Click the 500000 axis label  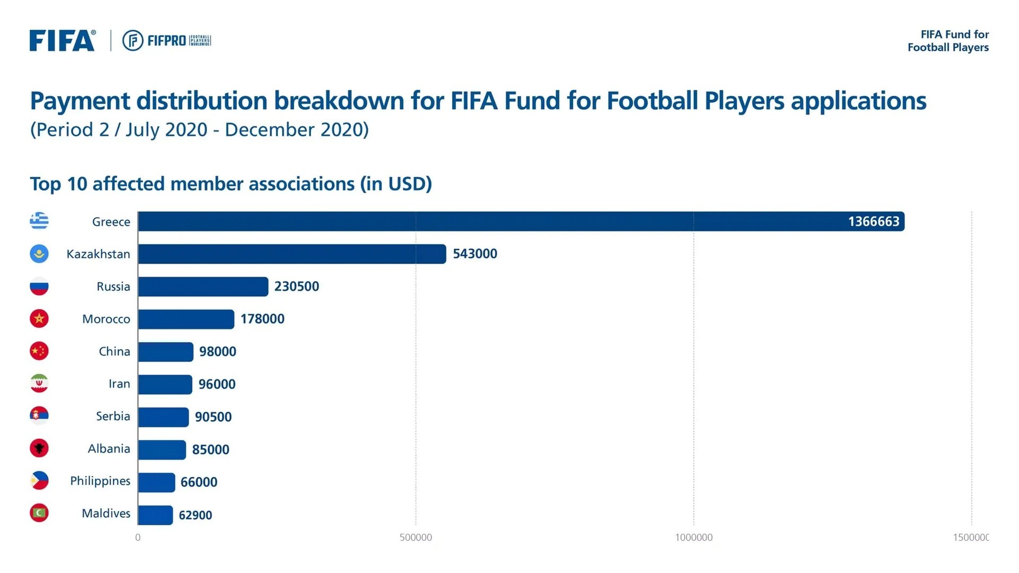click(416, 537)
